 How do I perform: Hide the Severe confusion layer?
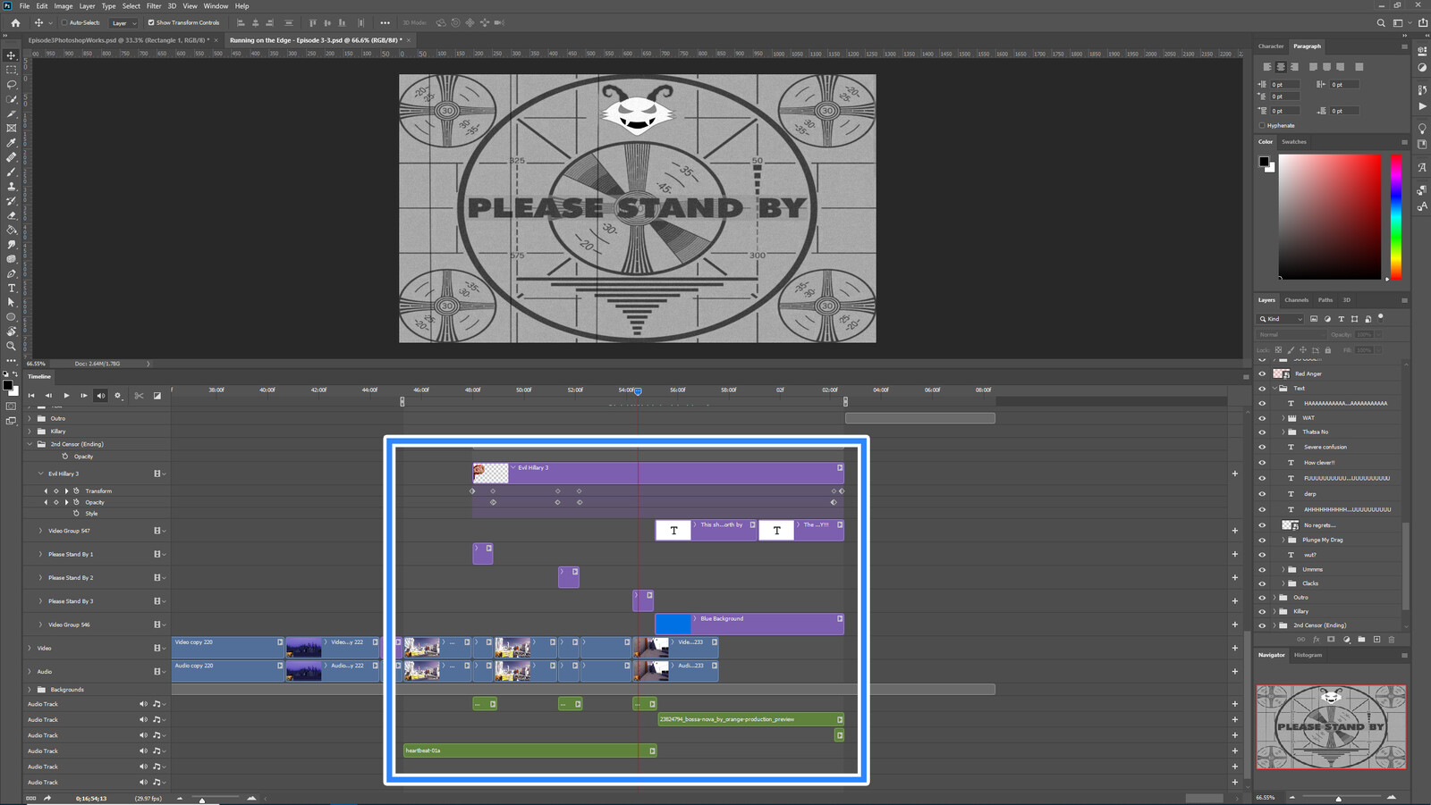pos(1262,447)
